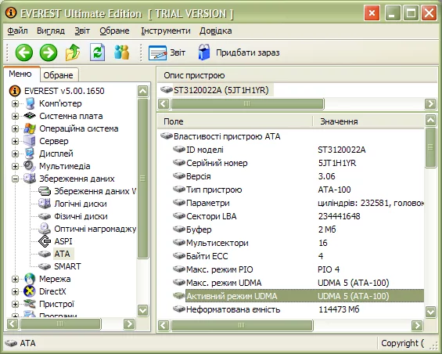Image resolution: width=442 pixels, height=354 pixels.
Task: Select the ASPI item in the tree
Action: click(x=63, y=241)
